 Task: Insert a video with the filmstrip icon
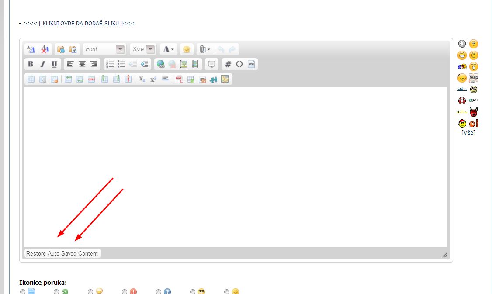pos(195,64)
